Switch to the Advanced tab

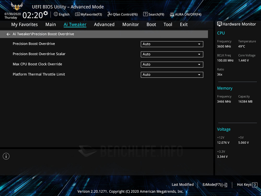click(104, 25)
